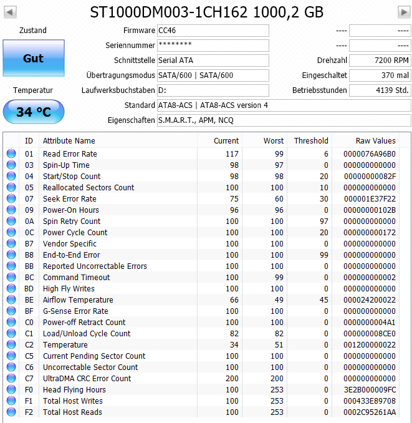The image size is (412, 423).
Task: Click status orb for Vendor Specific row
Action: [11, 243]
